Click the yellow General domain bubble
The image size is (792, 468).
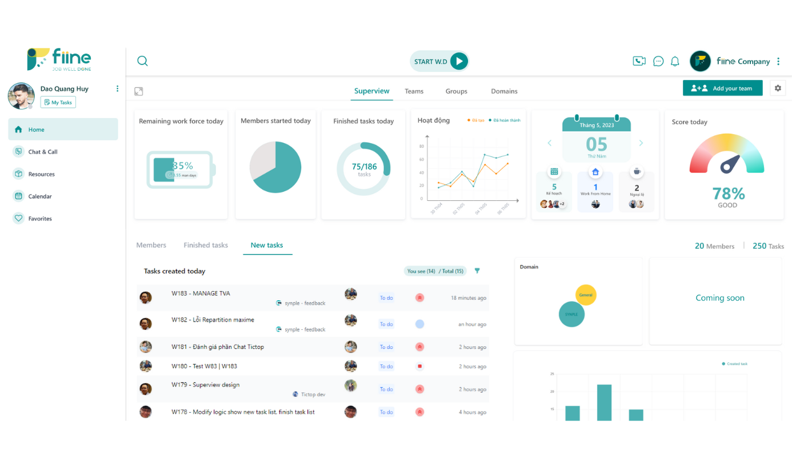586,295
